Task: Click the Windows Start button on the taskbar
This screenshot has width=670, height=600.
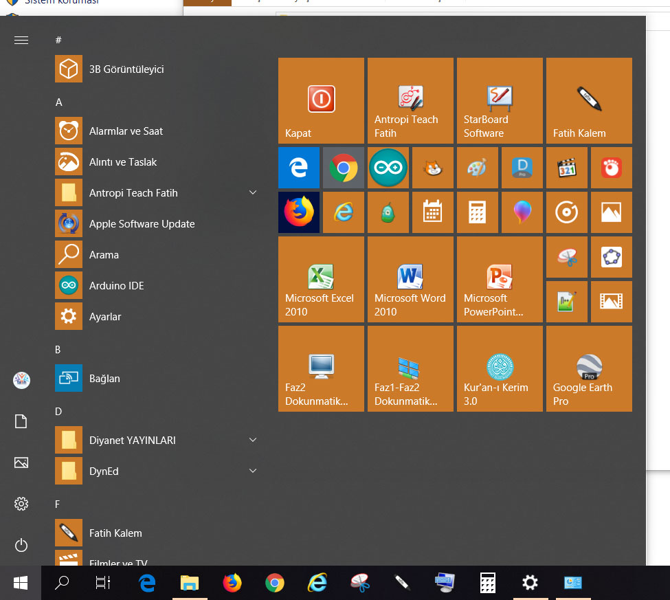Action: tap(21, 583)
